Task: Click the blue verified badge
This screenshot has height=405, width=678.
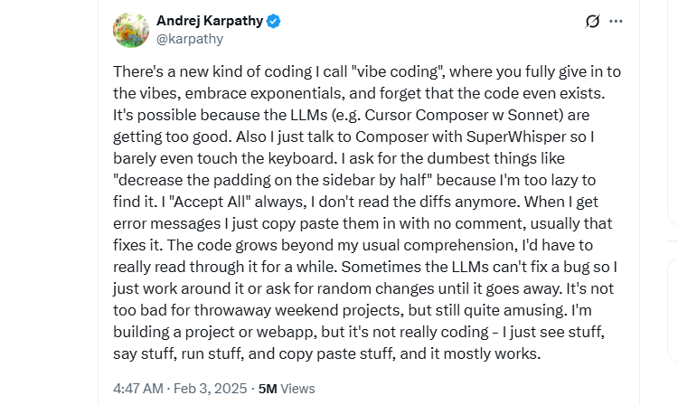Action: tap(273, 21)
